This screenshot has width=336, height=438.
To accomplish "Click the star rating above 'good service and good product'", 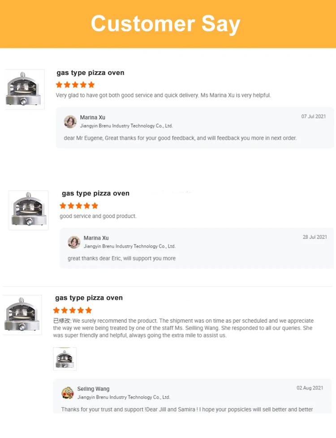I will (79, 206).
